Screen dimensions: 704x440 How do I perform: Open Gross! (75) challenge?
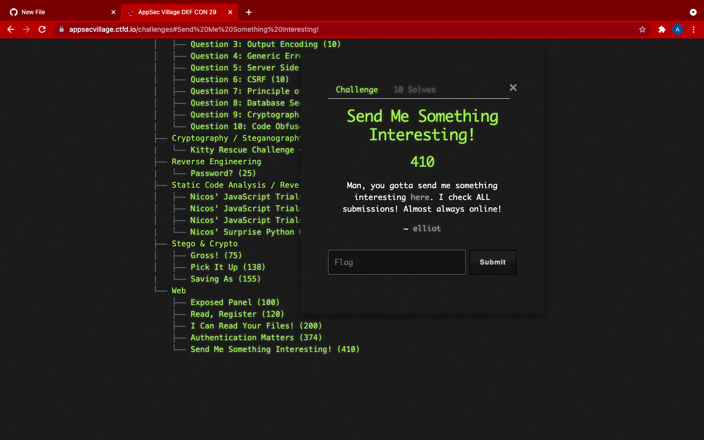[216, 255]
